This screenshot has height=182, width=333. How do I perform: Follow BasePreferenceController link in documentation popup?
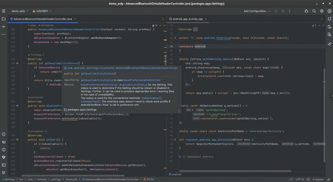142,80
